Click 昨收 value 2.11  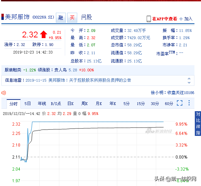[x=91, y=53]
